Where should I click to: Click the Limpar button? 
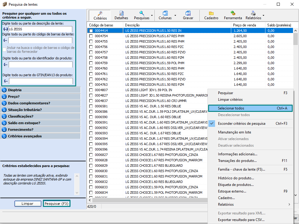[x=28, y=204]
